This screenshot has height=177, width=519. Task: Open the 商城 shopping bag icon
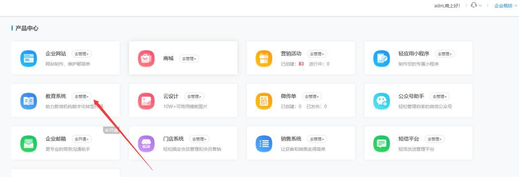click(x=146, y=58)
